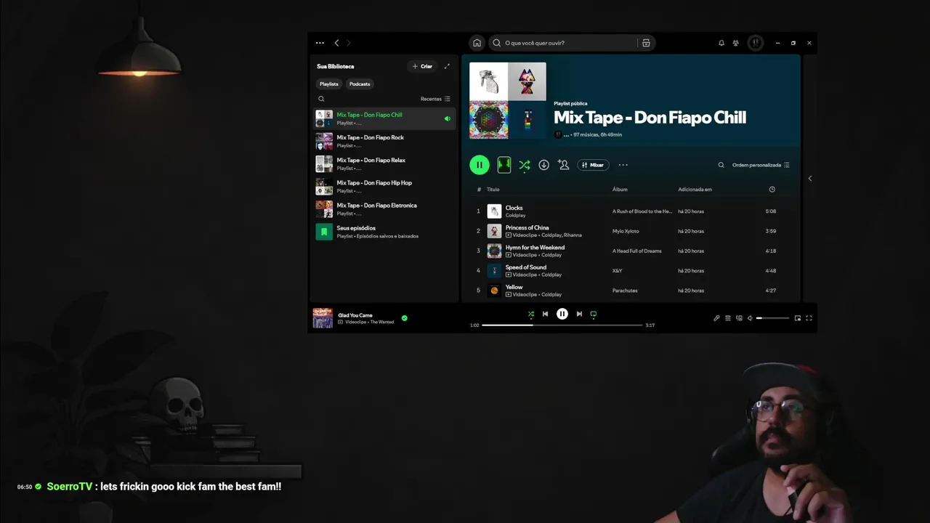Open 'Mix Tape - Don Fiapo Chill' library playlist
The image size is (930, 523).
384,118
